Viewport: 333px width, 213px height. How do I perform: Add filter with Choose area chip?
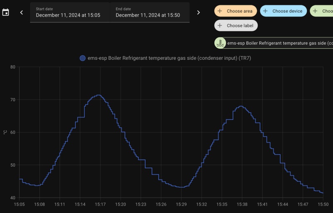[236, 11]
